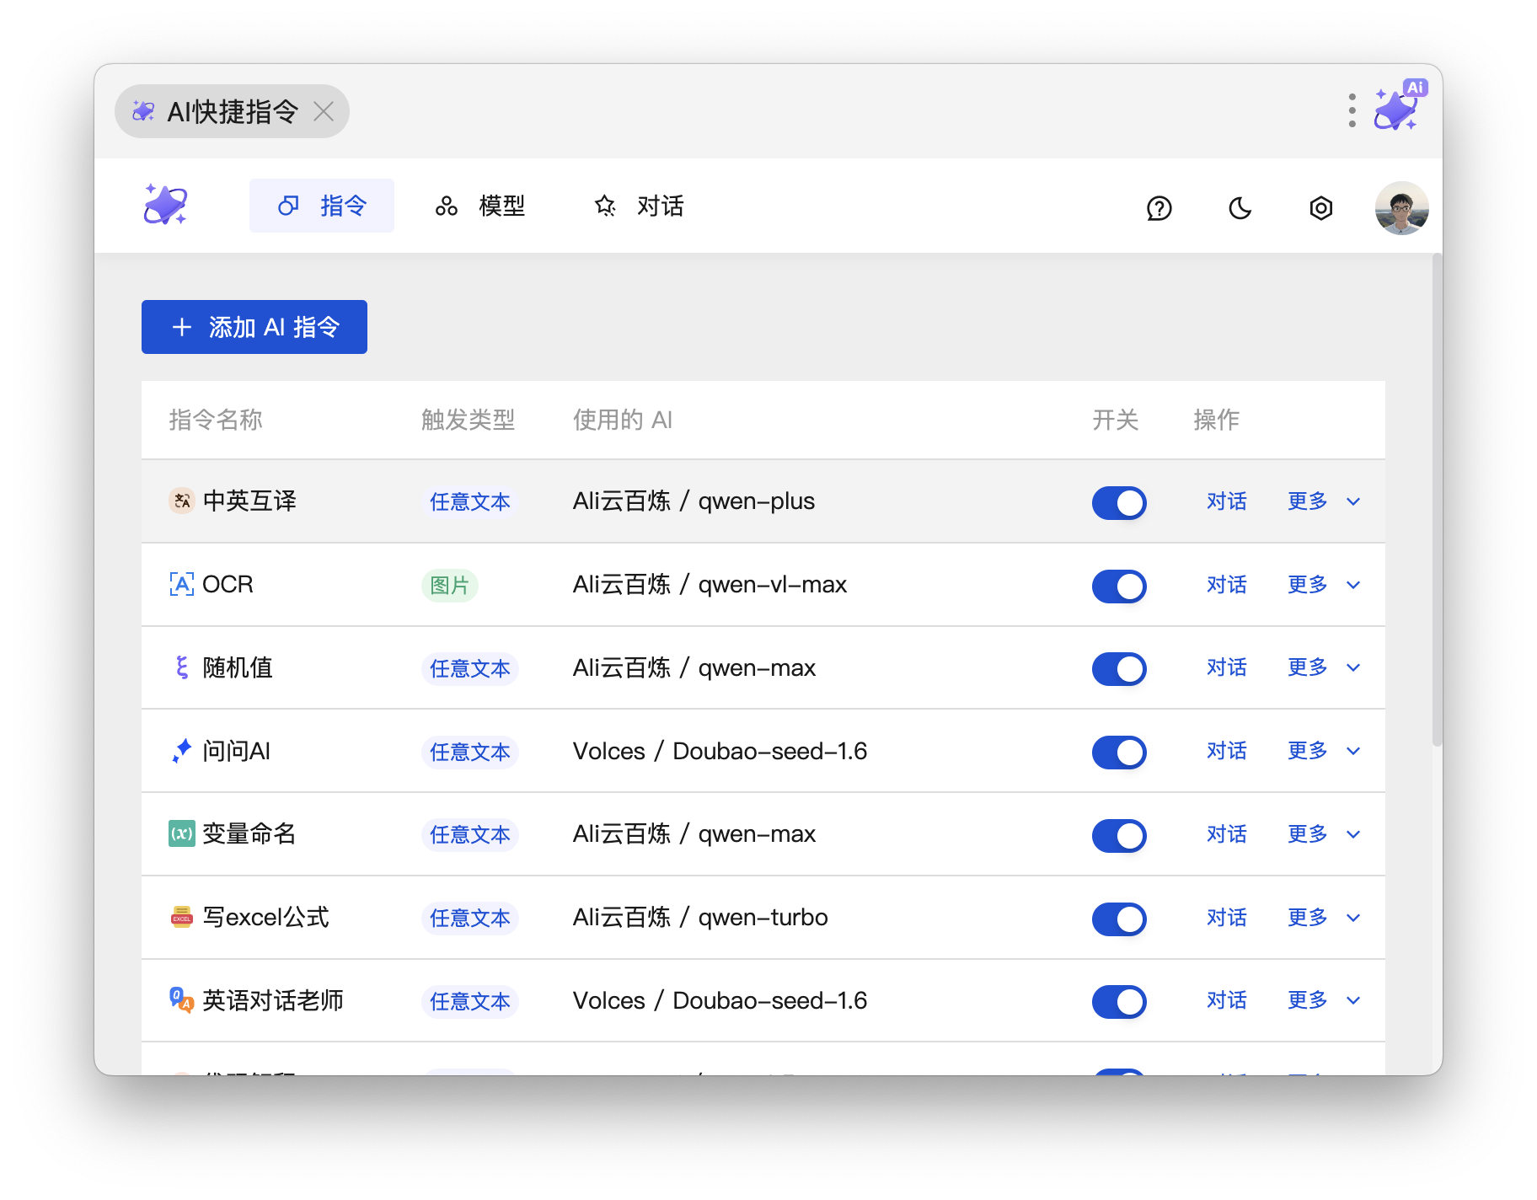Open 对话 for 问问AI row
Screen dimensions: 1537x1200
(1226, 751)
